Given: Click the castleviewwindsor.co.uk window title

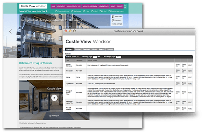Looking at the screenshot, I should (129, 31).
